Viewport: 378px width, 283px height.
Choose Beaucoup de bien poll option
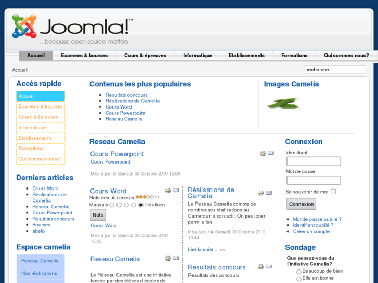pos(299,272)
